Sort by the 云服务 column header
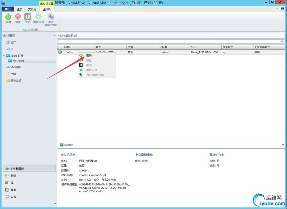 174,47
